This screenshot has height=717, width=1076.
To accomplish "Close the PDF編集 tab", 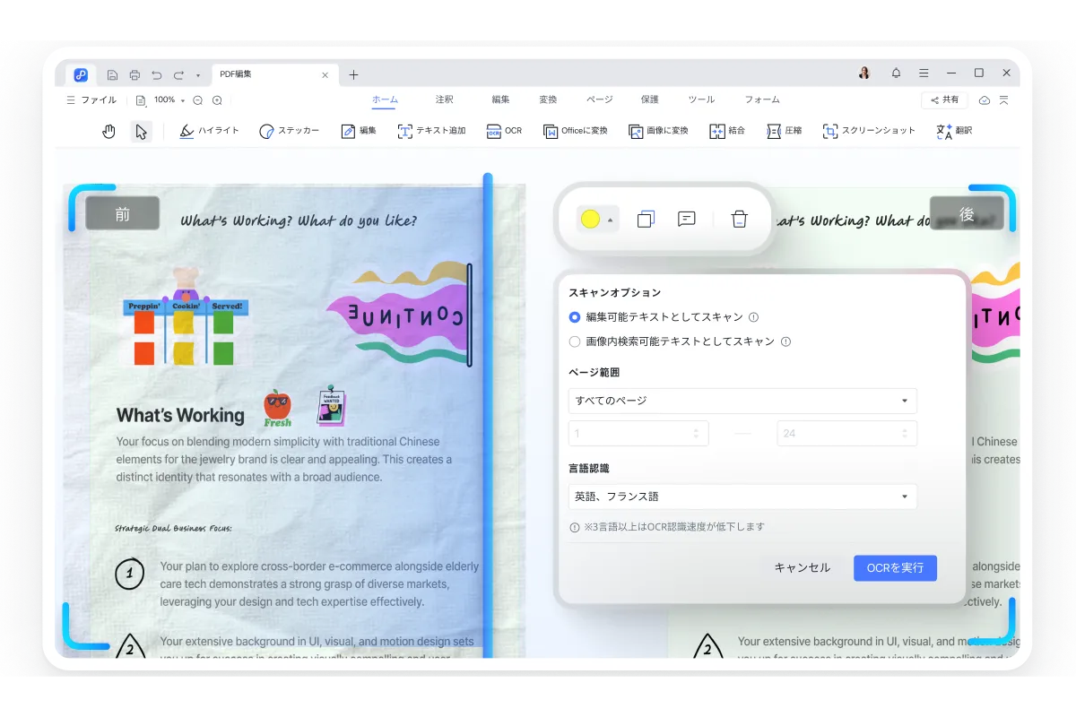I will [325, 74].
